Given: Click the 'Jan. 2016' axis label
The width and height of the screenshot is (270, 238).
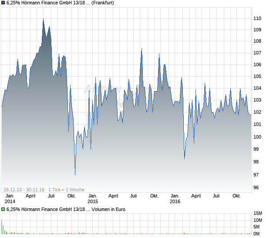Looking at the screenshot, I should tap(175, 199).
